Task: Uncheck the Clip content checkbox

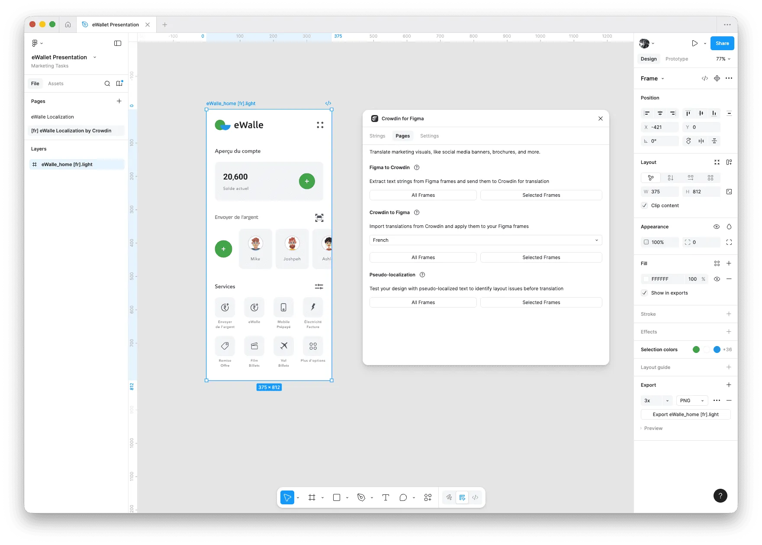Action: pos(644,205)
